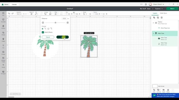Open the notifications bell

pyautogui.click(x=146, y=4)
